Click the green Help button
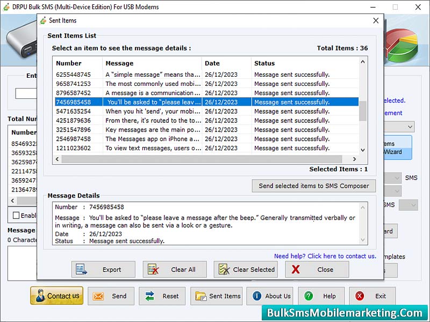This screenshot has height=322, width=430. pos(320,296)
